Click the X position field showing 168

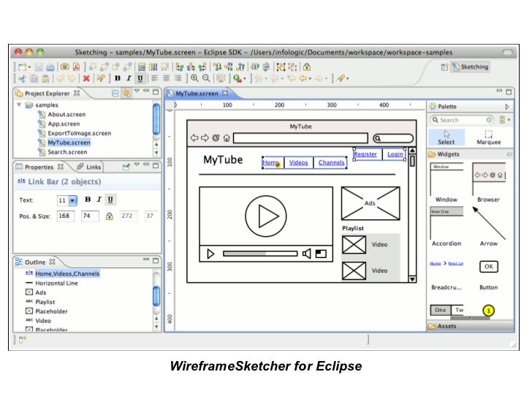click(66, 216)
